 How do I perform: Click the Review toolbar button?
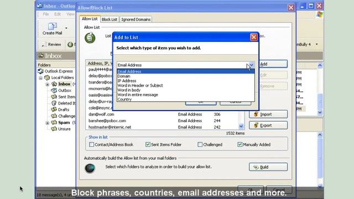click(51, 44)
